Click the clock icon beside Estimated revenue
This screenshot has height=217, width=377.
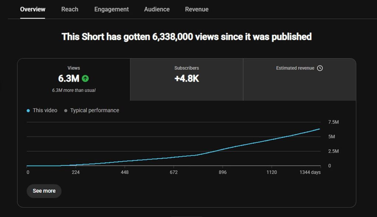tap(320, 68)
